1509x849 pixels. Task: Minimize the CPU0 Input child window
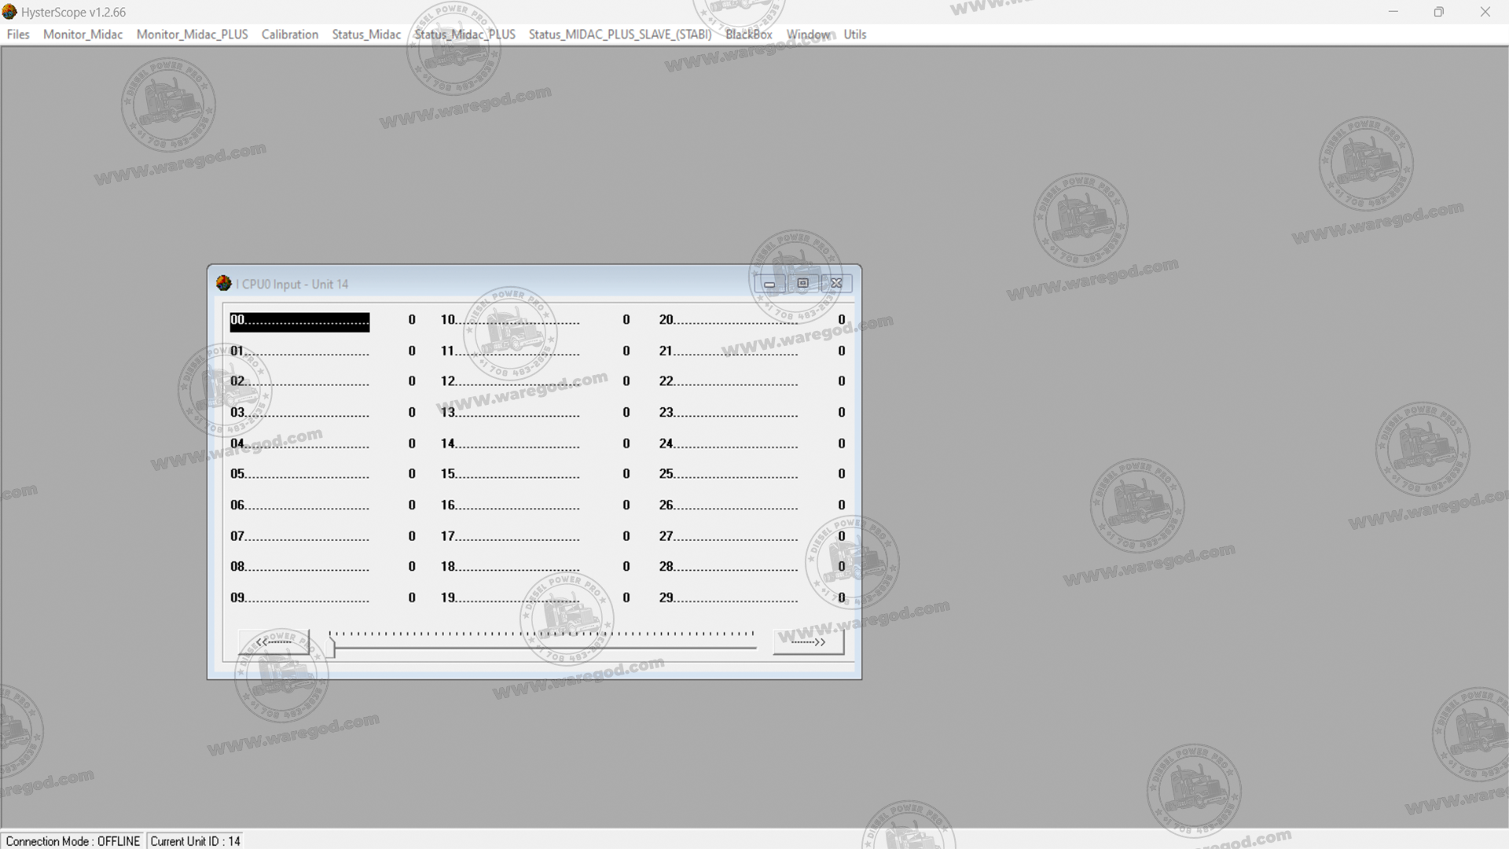769,284
